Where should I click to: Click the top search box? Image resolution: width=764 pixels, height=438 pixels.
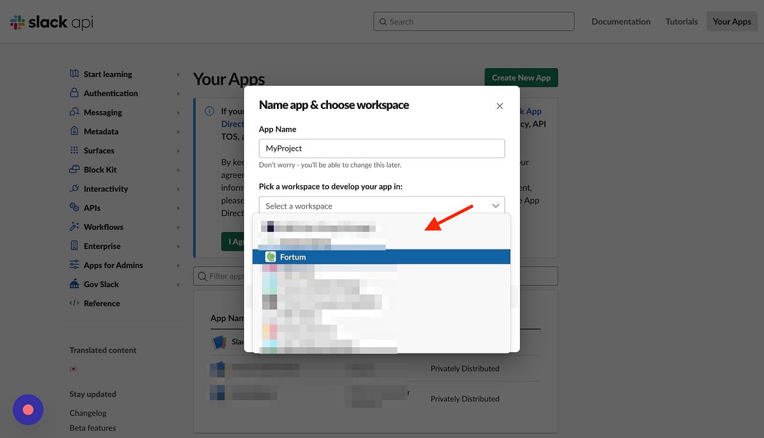tap(474, 21)
